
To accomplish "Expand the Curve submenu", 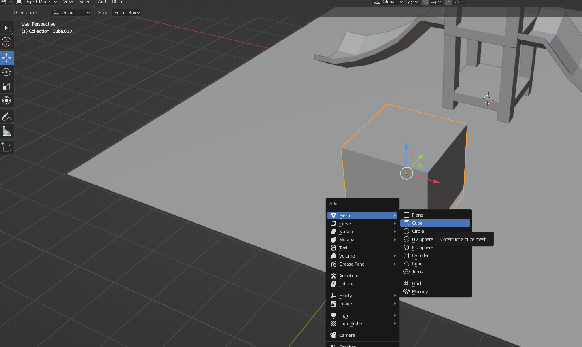I will (363, 224).
